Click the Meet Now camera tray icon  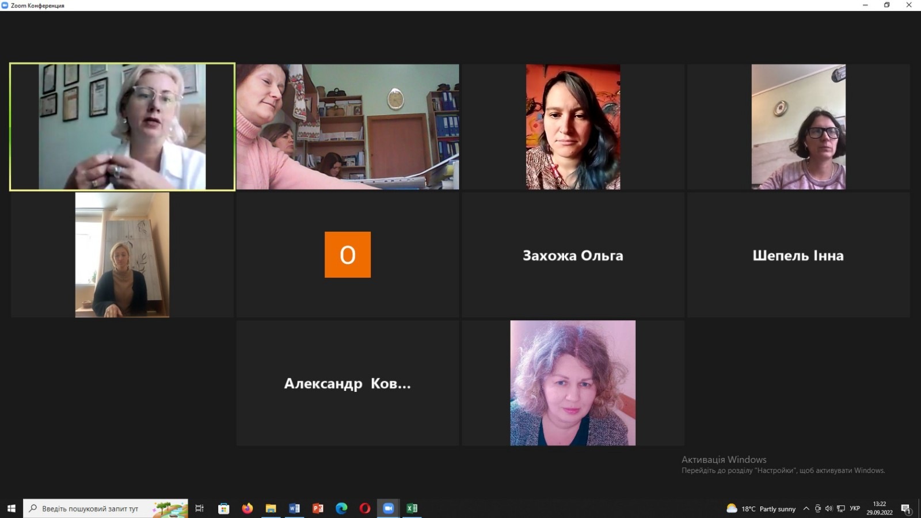pos(817,509)
